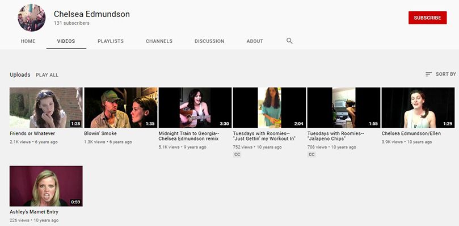Play Ashley's Mamet Entry thumbnail
The width and height of the screenshot is (459, 226).
(46, 186)
